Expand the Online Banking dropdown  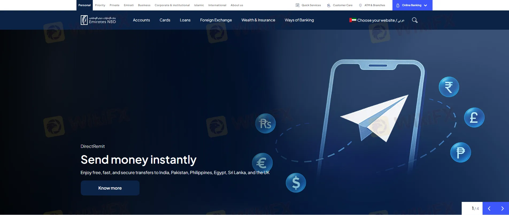tap(412, 5)
